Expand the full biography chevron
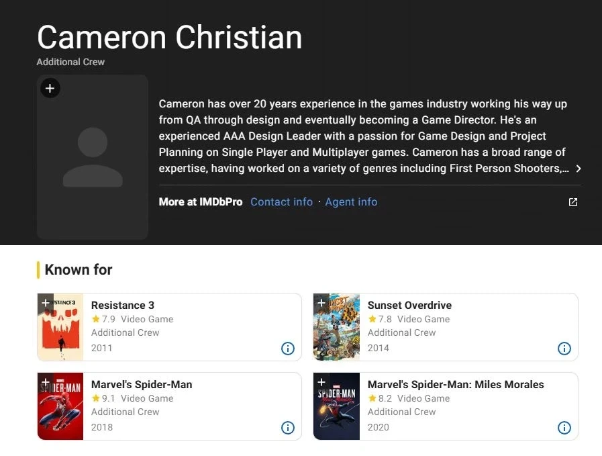Viewport: 602px width, 456px height. tap(579, 169)
